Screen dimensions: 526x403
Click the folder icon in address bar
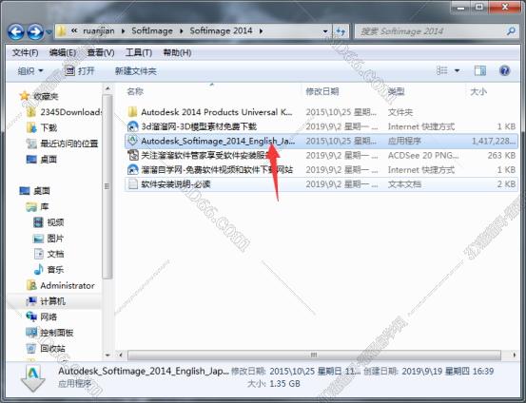click(62, 31)
